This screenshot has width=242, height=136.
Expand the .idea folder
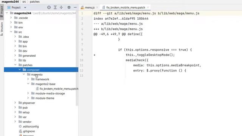pyautogui.click(x=15, y=37)
